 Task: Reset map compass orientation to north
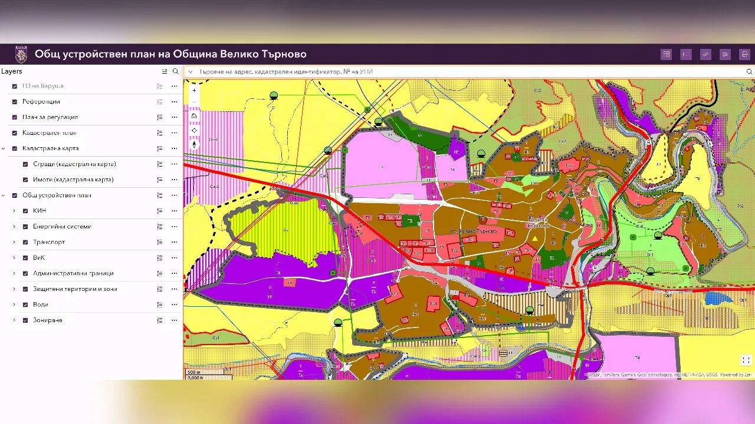pyautogui.click(x=194, y=144)
